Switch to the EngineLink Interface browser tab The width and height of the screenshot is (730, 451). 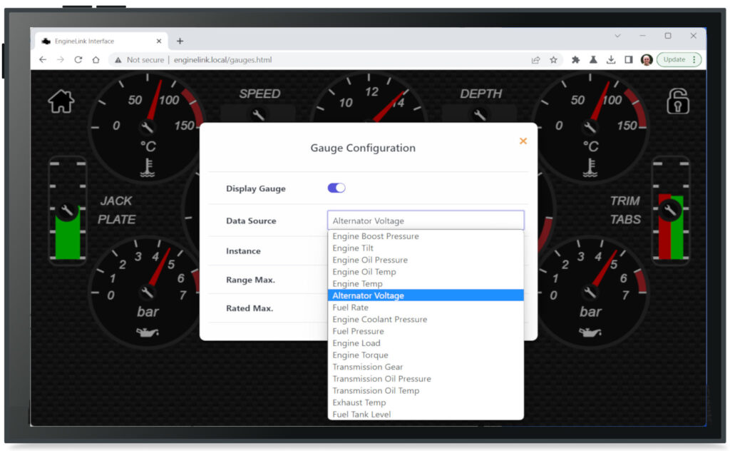pos(93,41)
